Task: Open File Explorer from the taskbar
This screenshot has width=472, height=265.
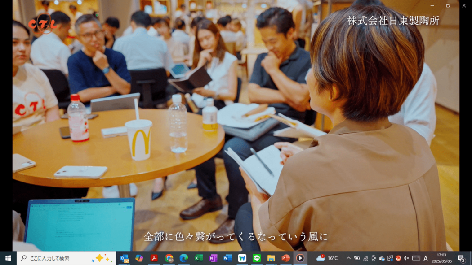Action: 271,258
